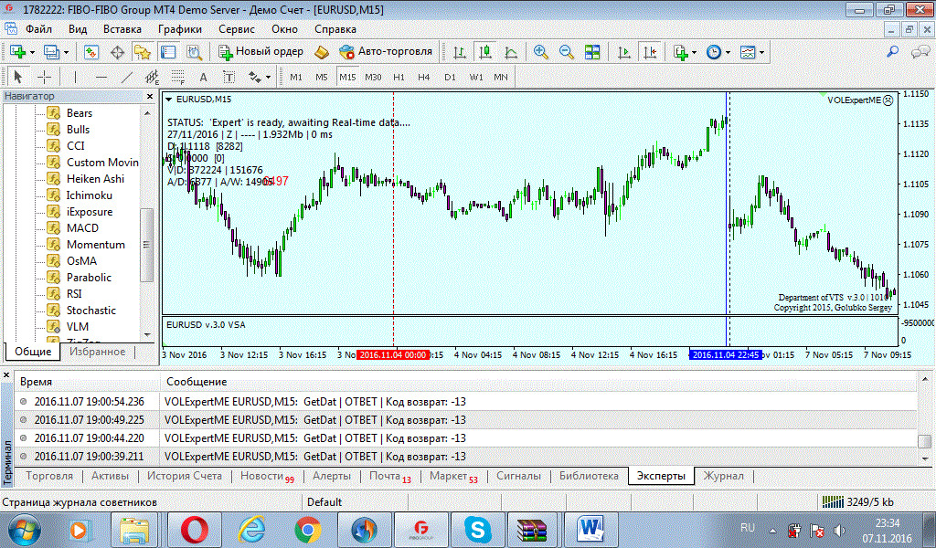Viewport: 936px width, 548px height.
Task: Toggle the Market Watch window icon
Action: [x=90, y=52]
